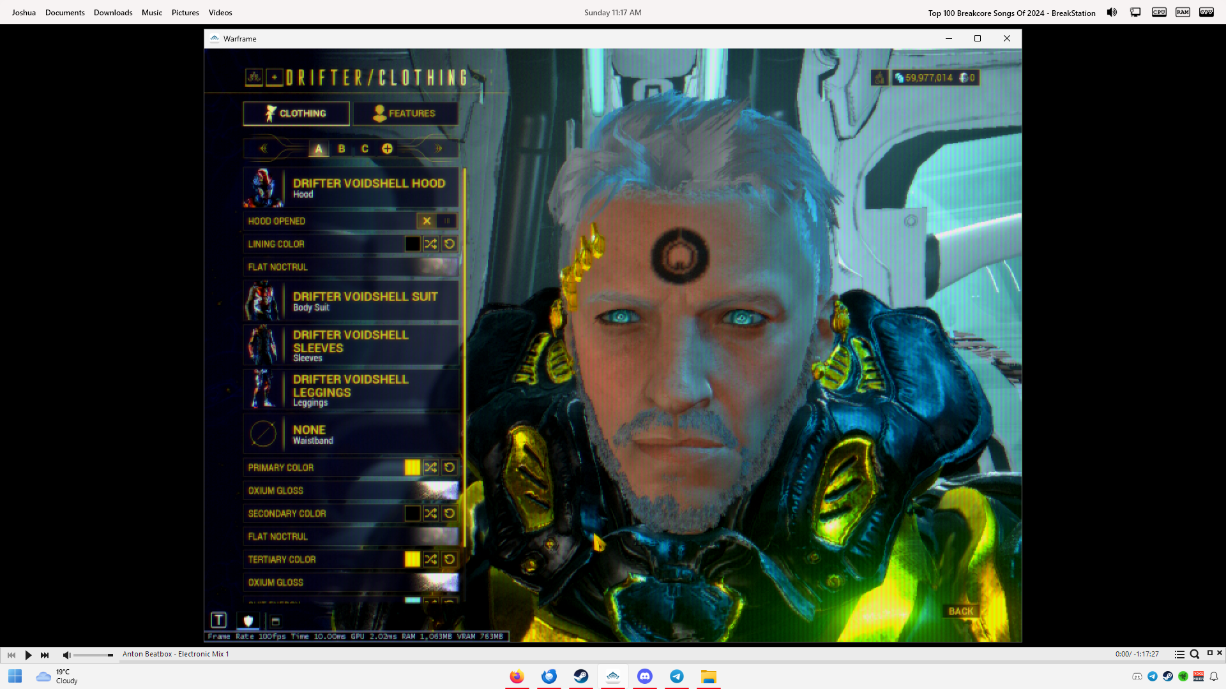The height and width of the screenshot is (689, 1226).
Task: Open the GPU monitor in top panel
Action: (x=1206, y=12)
